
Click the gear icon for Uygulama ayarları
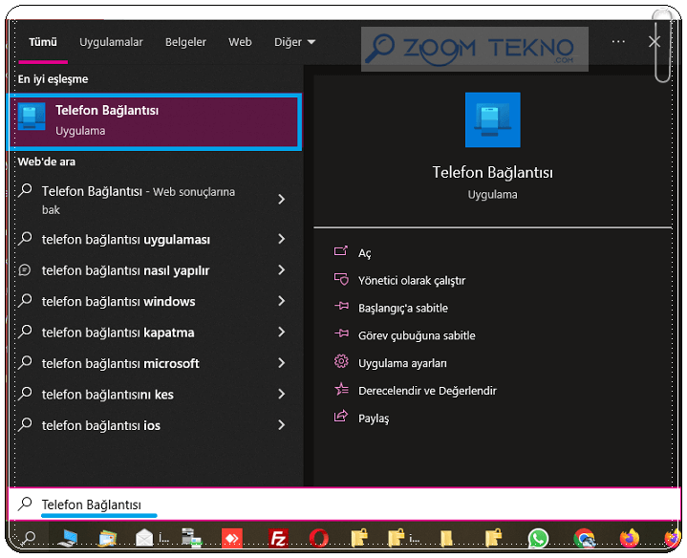[341, 361]
